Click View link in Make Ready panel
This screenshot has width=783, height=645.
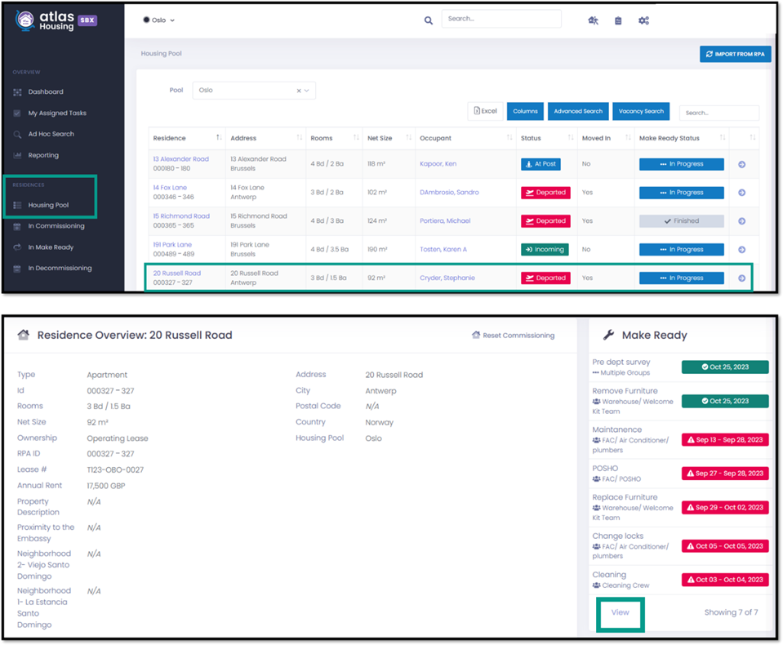tap(621, 612)
